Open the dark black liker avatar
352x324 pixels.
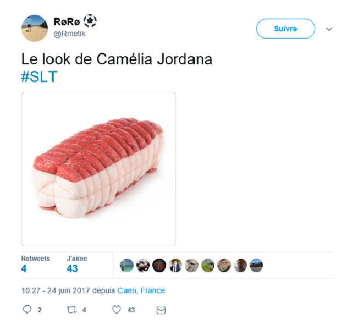159,265
